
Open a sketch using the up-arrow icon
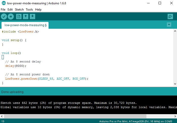26,17
